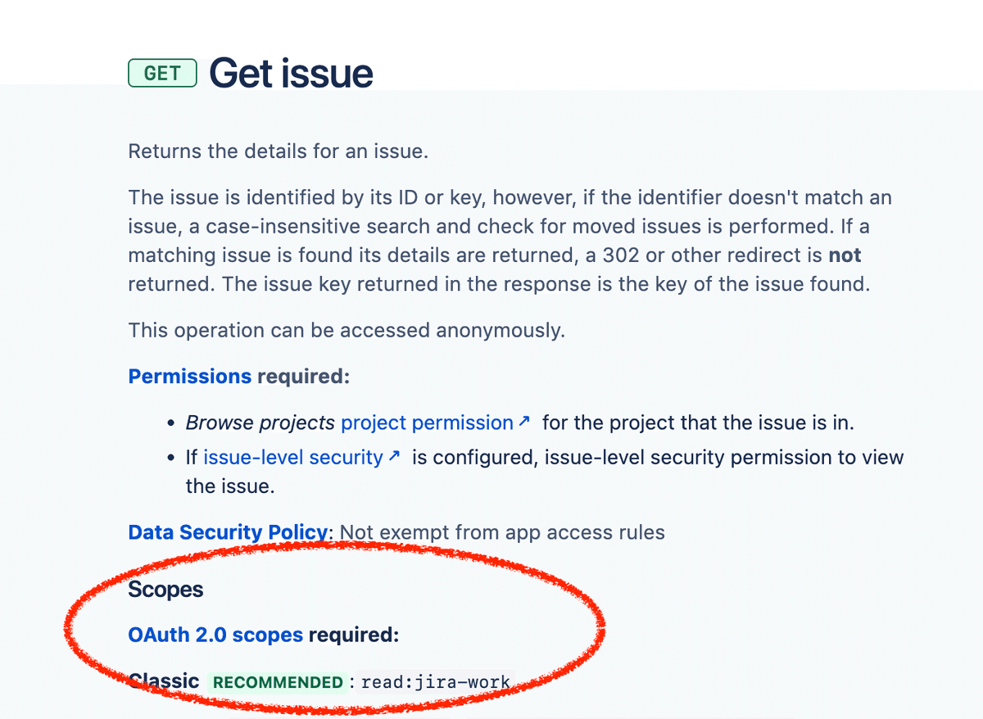Click the green RECOMMENDED badge
Image resolution: width=983 pixels, height=719 pixels.
pyautogui.click(x=279, y=682)
